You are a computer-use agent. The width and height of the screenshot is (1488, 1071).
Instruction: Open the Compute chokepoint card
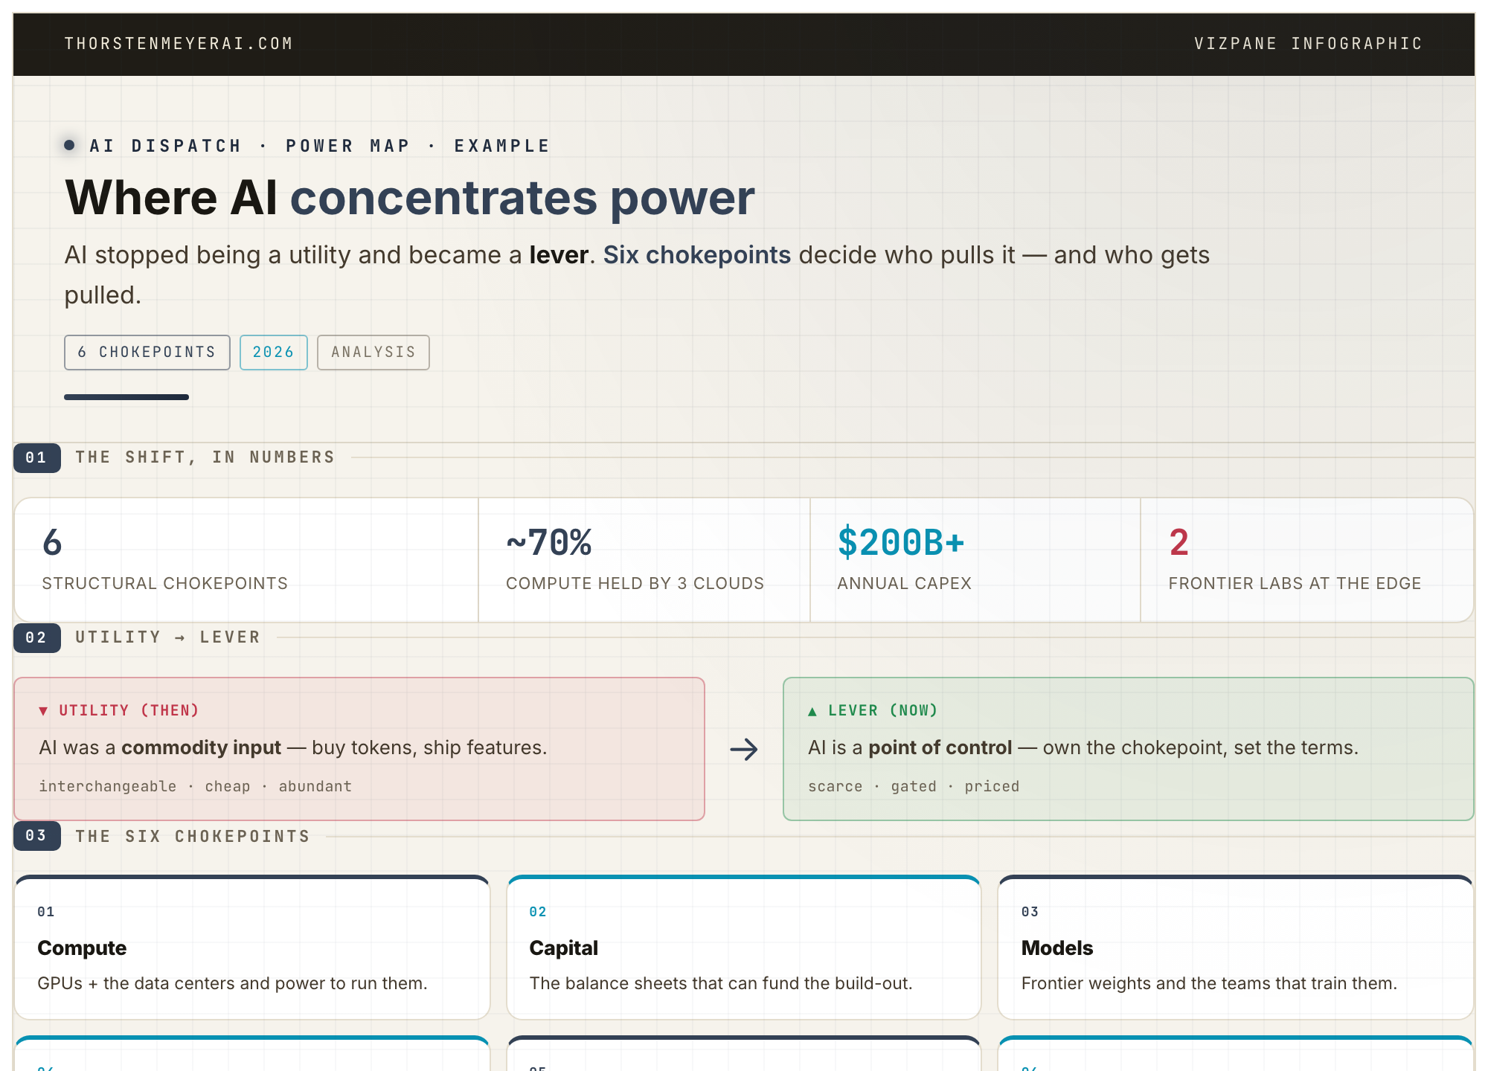252,948
